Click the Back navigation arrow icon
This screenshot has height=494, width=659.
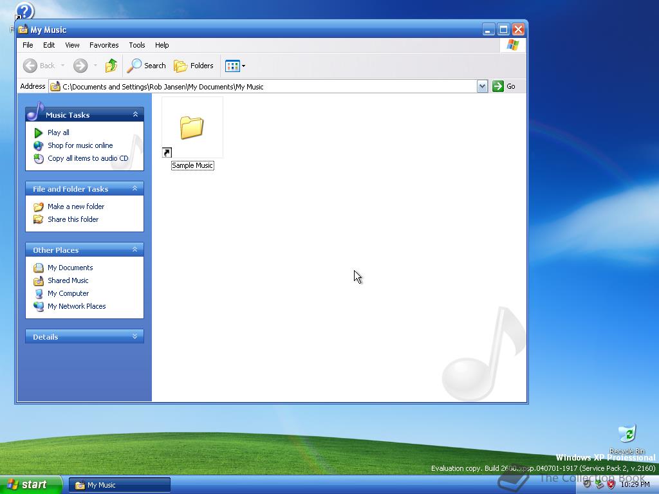[30, 66]
